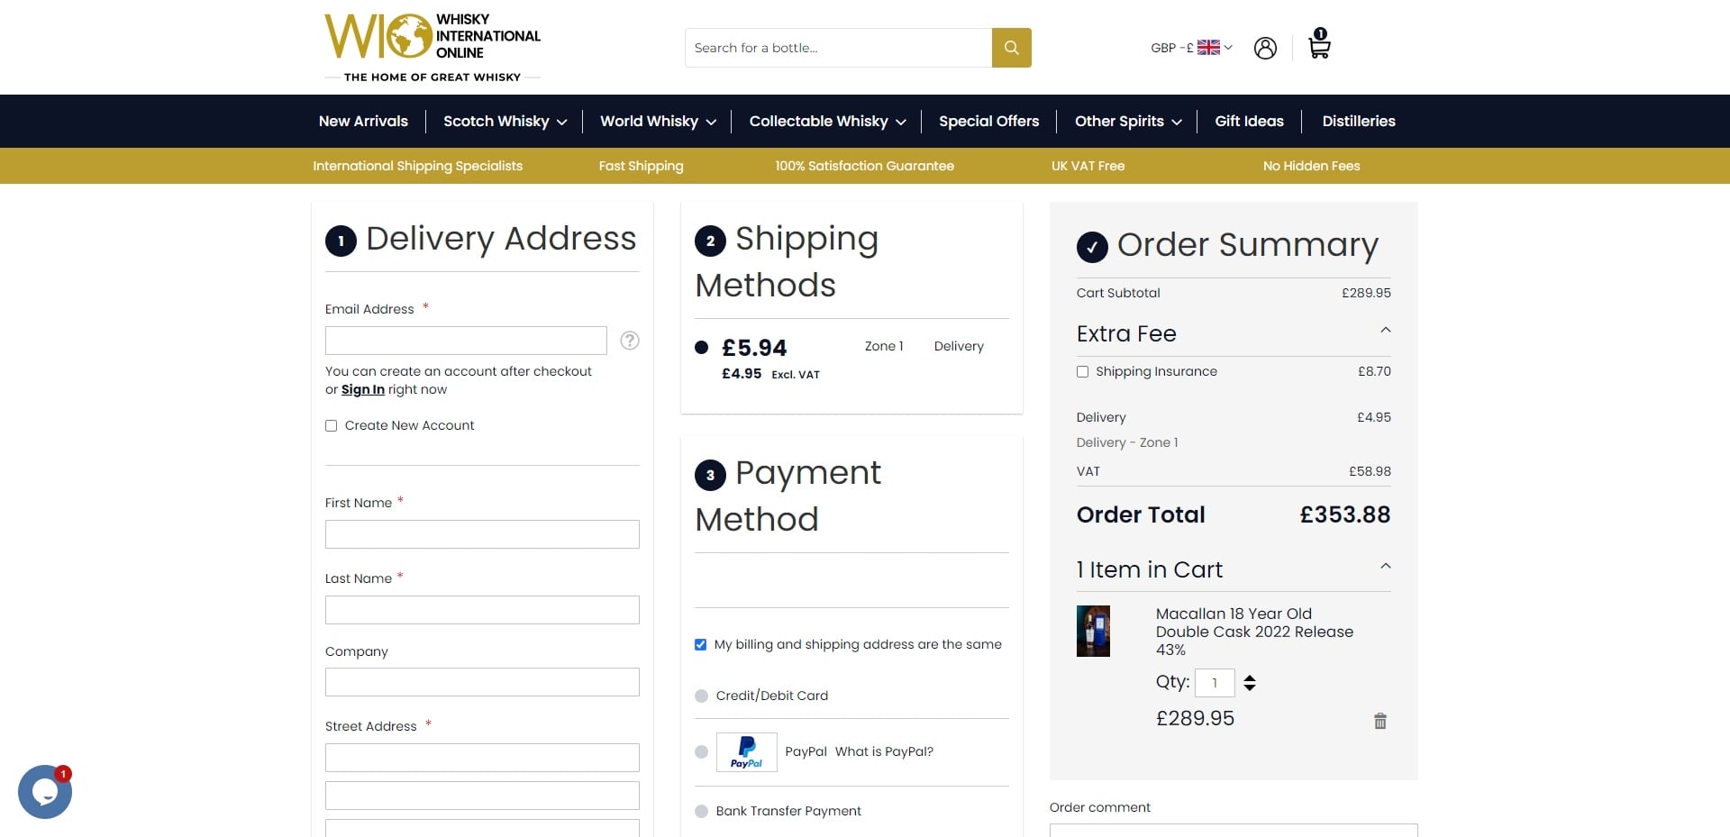Open Gift Ideas page

coord(1249,122)
